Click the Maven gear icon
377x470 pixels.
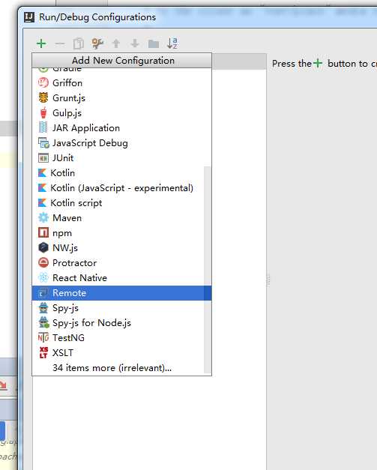(43, 217)
